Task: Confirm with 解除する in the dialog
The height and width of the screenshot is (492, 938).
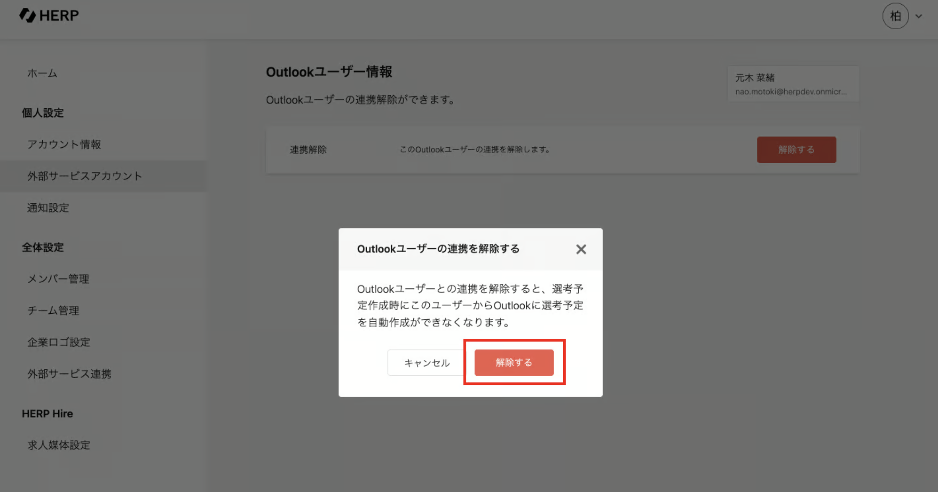Action: 514,362
